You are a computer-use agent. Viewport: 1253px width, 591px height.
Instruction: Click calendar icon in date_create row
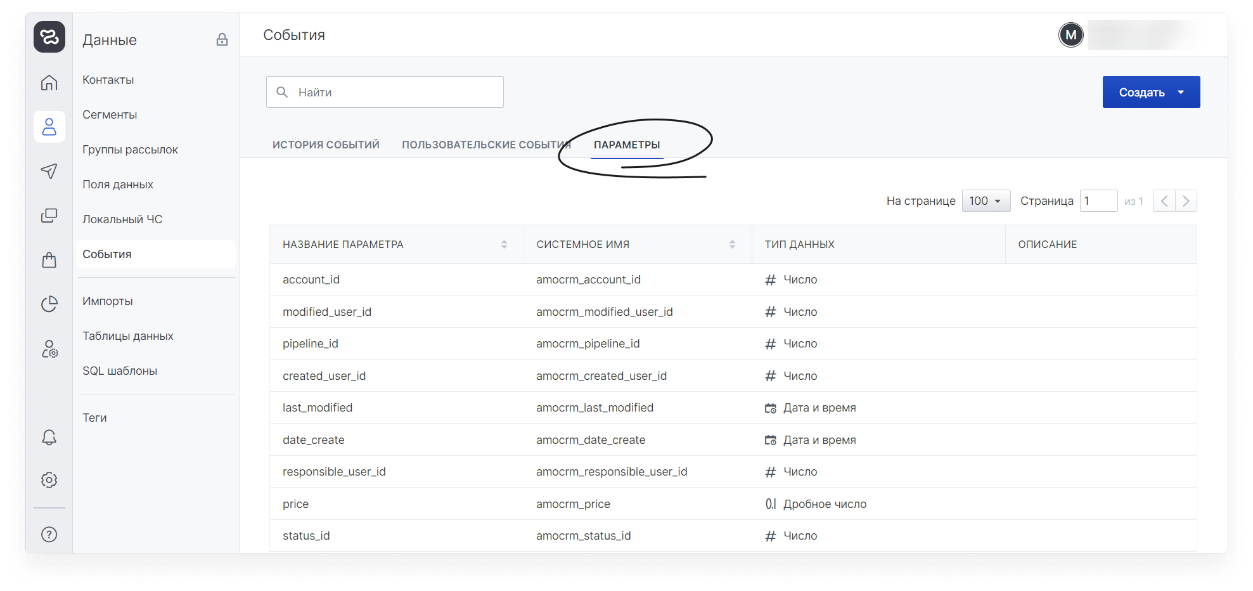tap(771, 440)
